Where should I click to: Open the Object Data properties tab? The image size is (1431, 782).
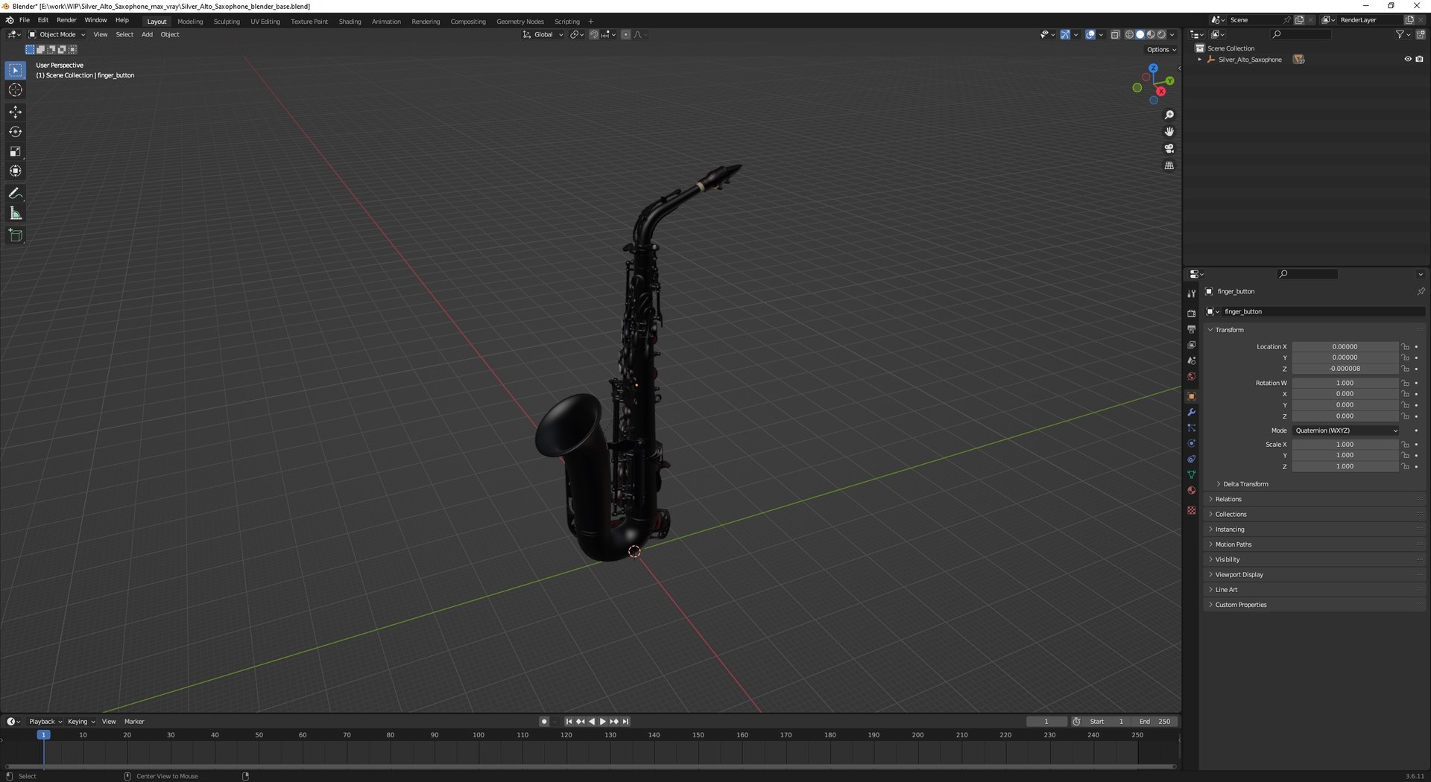pos(1191,474)
